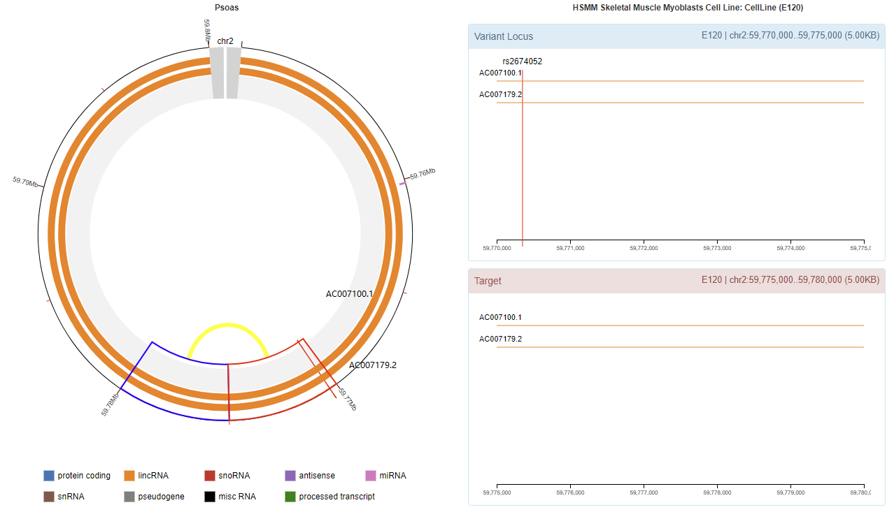Click the snoRNA red legend swatch
The image size is (894, 512).
pyautogui.click(x=210, y=476)
